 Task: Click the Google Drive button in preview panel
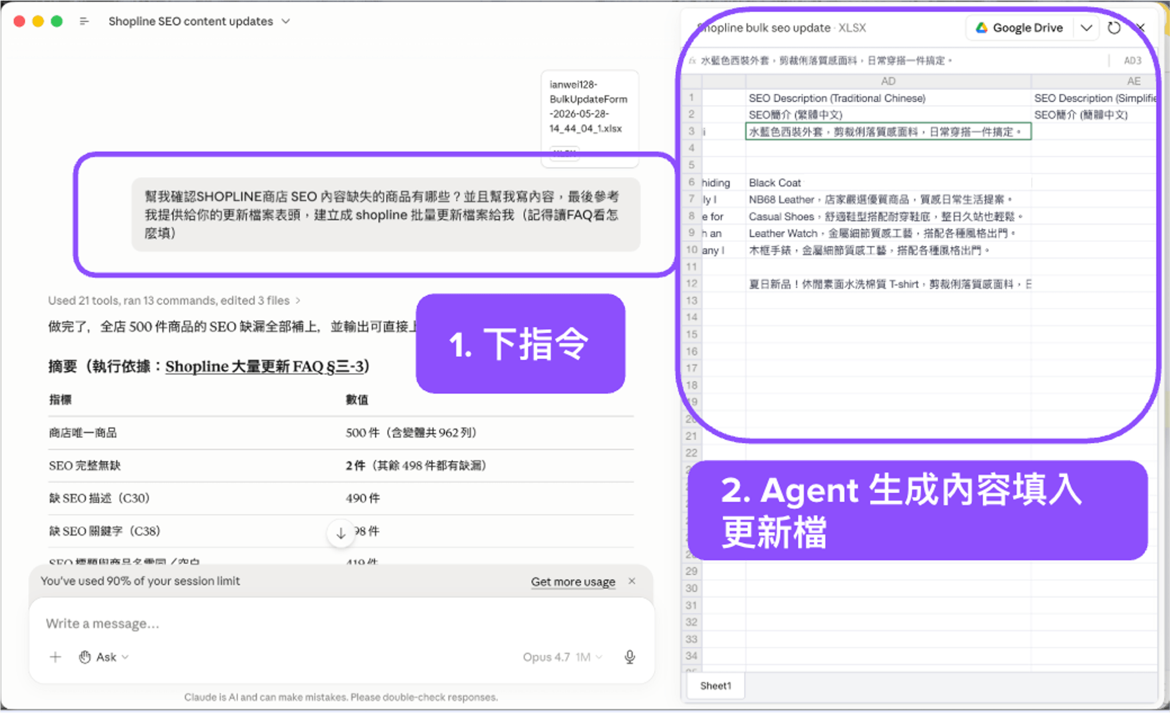pyautogui.click(x=1020, y=28)
